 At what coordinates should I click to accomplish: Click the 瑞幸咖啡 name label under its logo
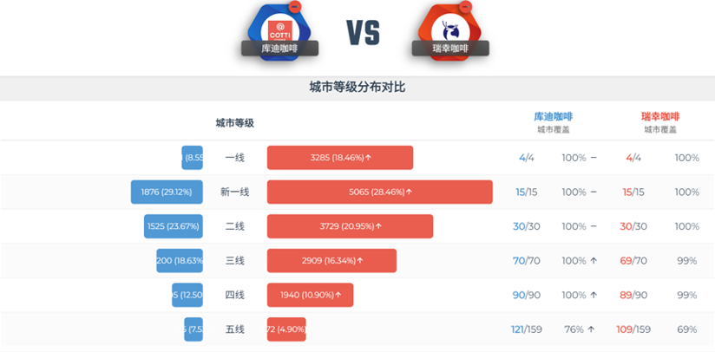coord(450,49)
